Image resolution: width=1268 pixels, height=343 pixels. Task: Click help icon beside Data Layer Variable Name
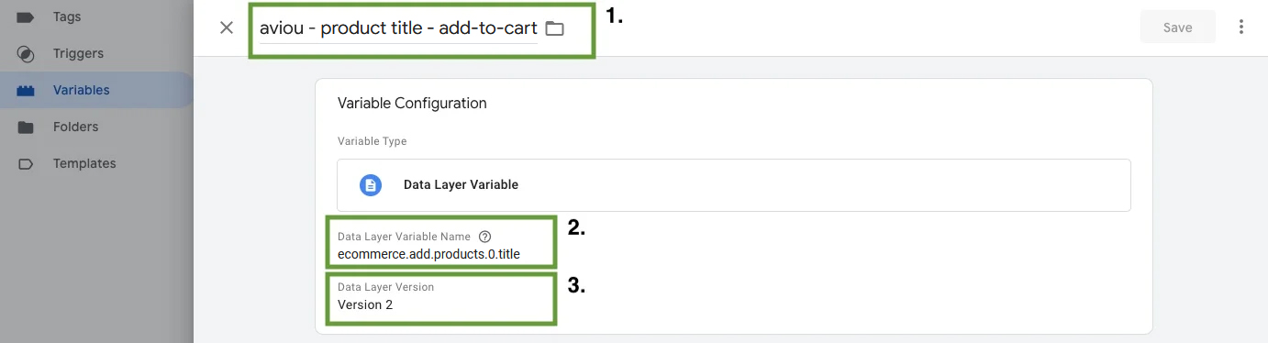tap(485, 237)
